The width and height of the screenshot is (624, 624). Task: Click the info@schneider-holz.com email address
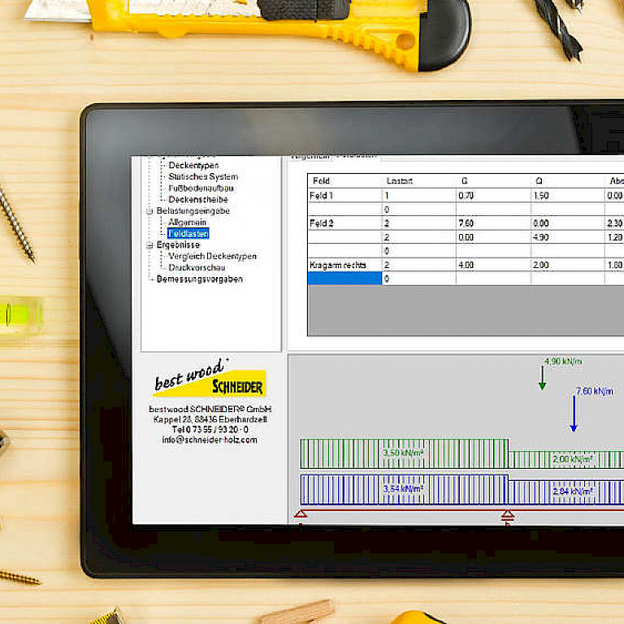click(210, 440)
